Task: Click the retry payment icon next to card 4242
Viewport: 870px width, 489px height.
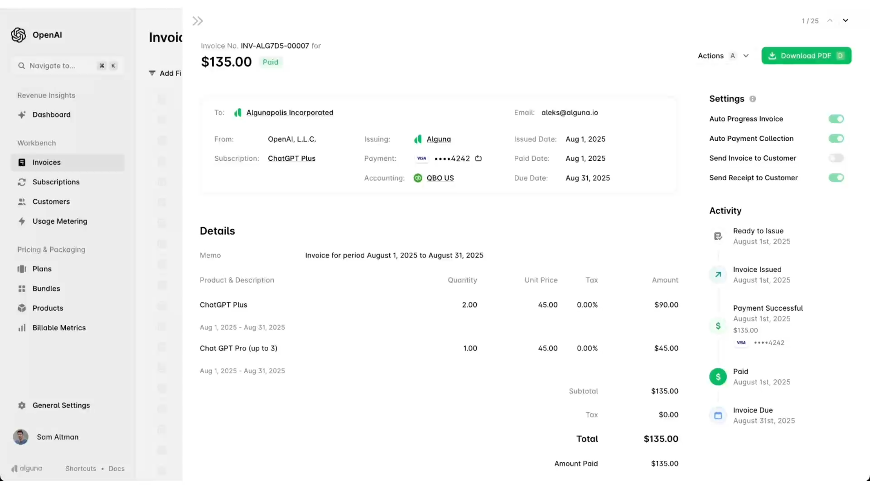Action: click(x=479, y=158)
